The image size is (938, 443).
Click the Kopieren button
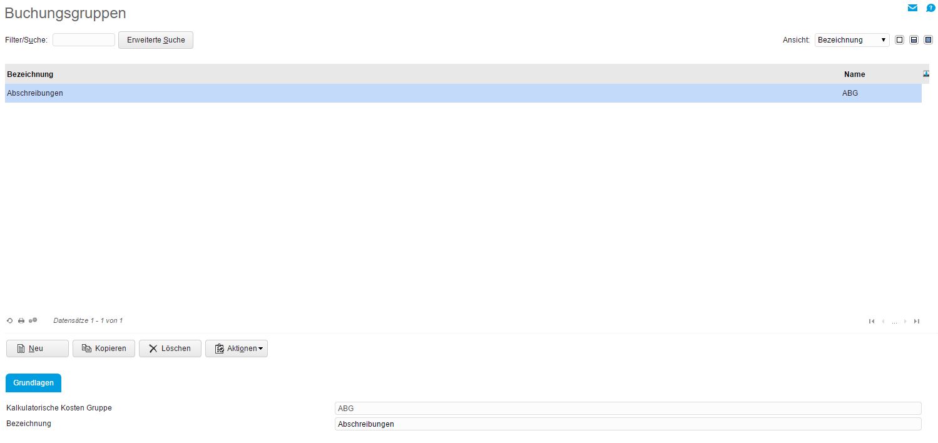tap(104, 349)
